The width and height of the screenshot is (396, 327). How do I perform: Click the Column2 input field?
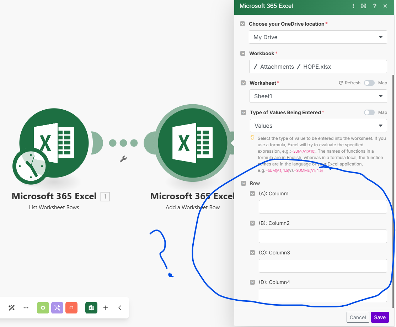tap(323, 236)
